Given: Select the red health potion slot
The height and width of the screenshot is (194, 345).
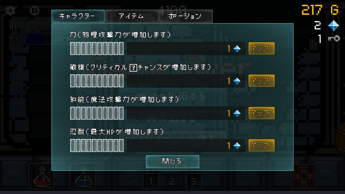Looking at the screenshot, I should click(x=41, y=176).
